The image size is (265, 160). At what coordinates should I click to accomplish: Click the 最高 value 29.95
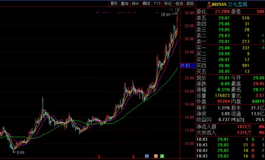(x=259, y=84)
